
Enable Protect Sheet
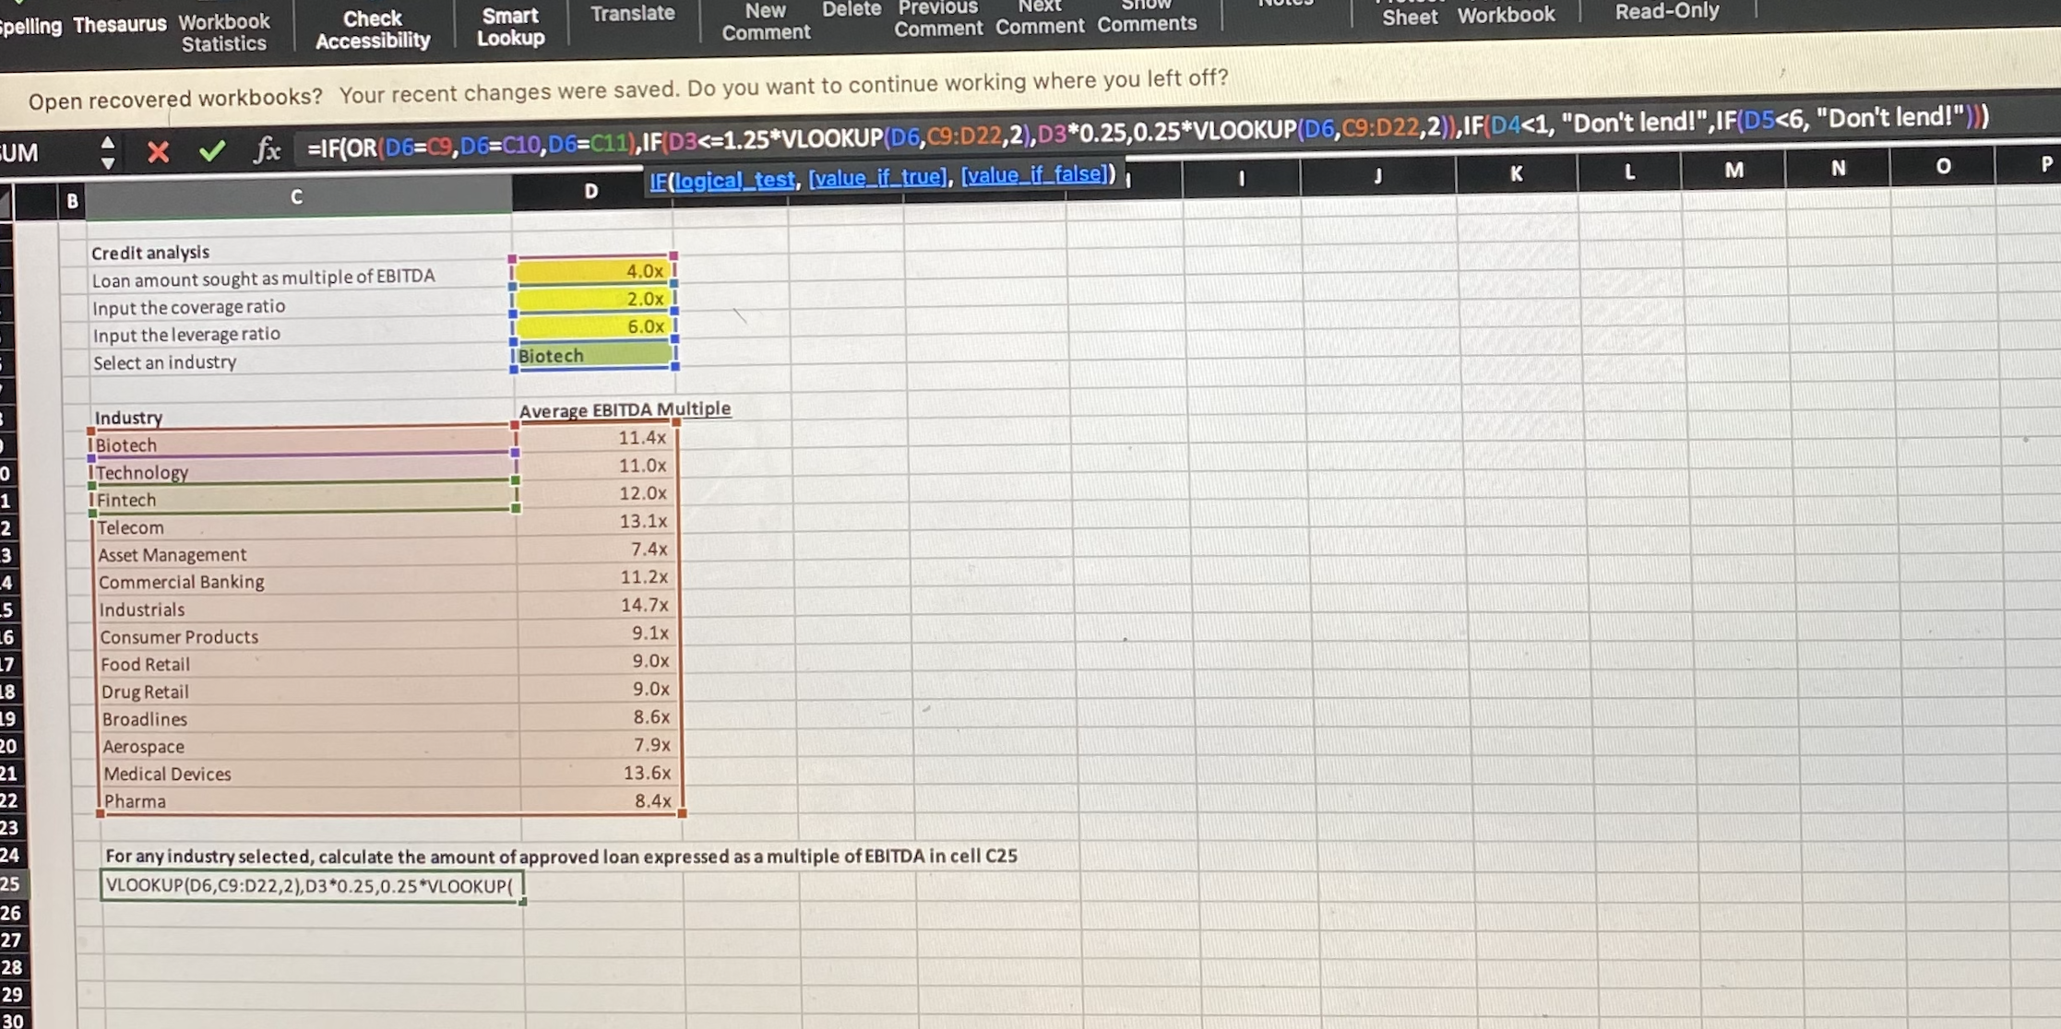tap(1409, 17)
